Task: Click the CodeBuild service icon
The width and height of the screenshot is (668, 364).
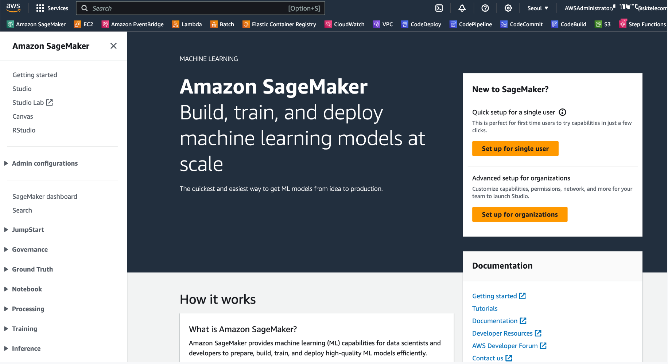Action: (555, 24)
